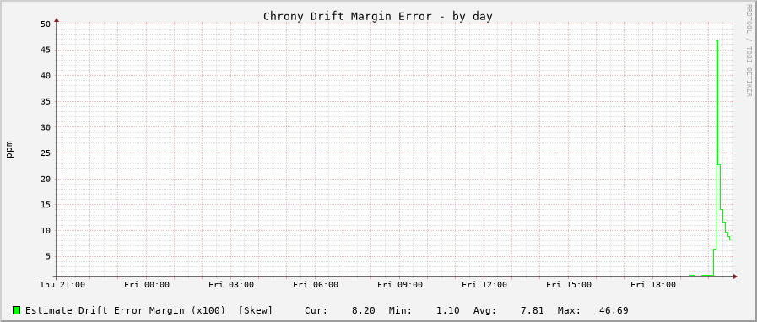Click the green legend color swatch
The height and width of the screenshot is (322, 757).
coord(17,310)
